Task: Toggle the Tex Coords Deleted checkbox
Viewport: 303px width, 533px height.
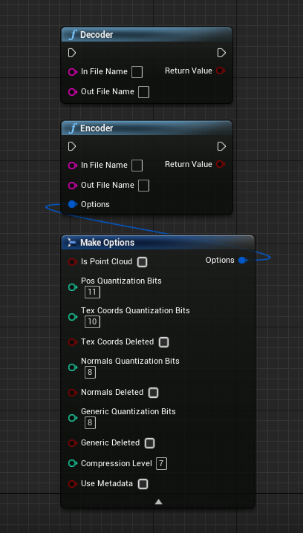Action: coord(164,342)
